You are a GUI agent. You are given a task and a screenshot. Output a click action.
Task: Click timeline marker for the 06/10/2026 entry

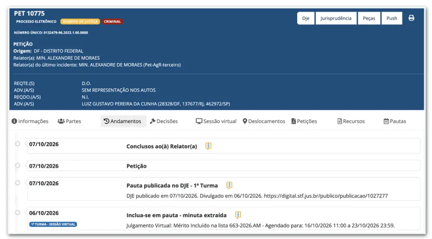click(18, 213)
